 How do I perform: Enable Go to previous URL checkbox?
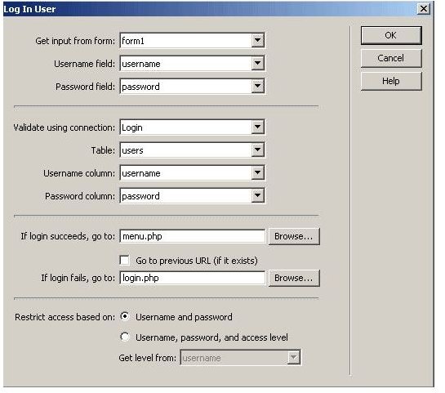click(125, 261)
